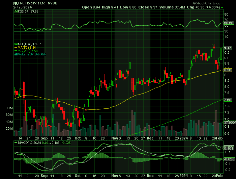The height and width of the screenshot is (179, 236).
Task: Click the -0.025 histogram value tag on axis
Action: (229, 159)
